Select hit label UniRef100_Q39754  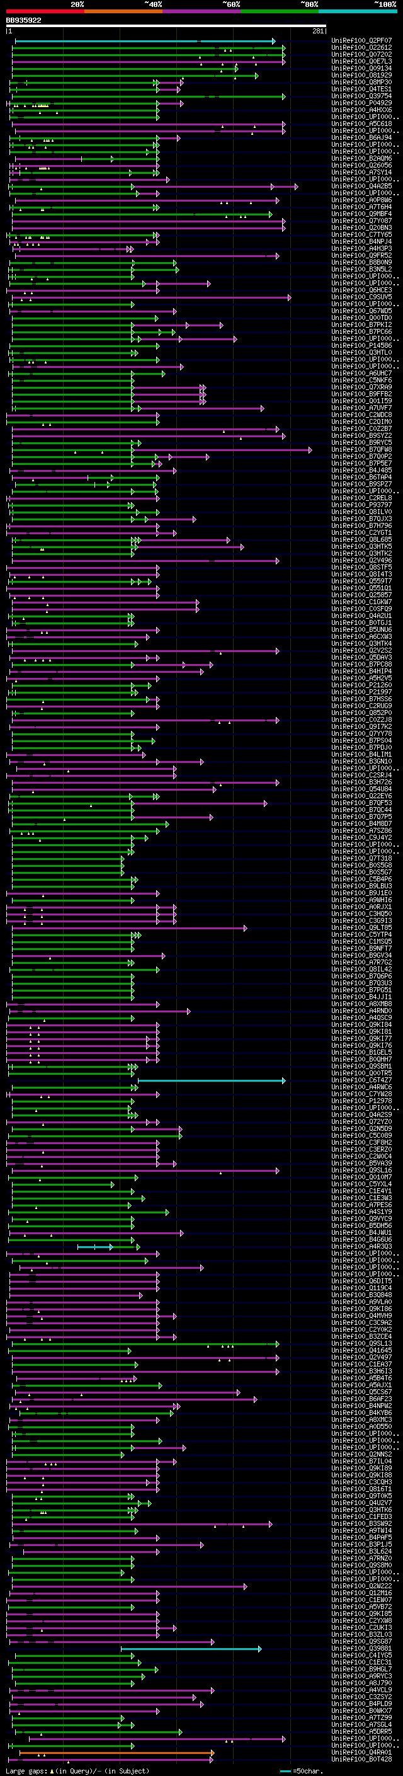click(x=361, y=96)
